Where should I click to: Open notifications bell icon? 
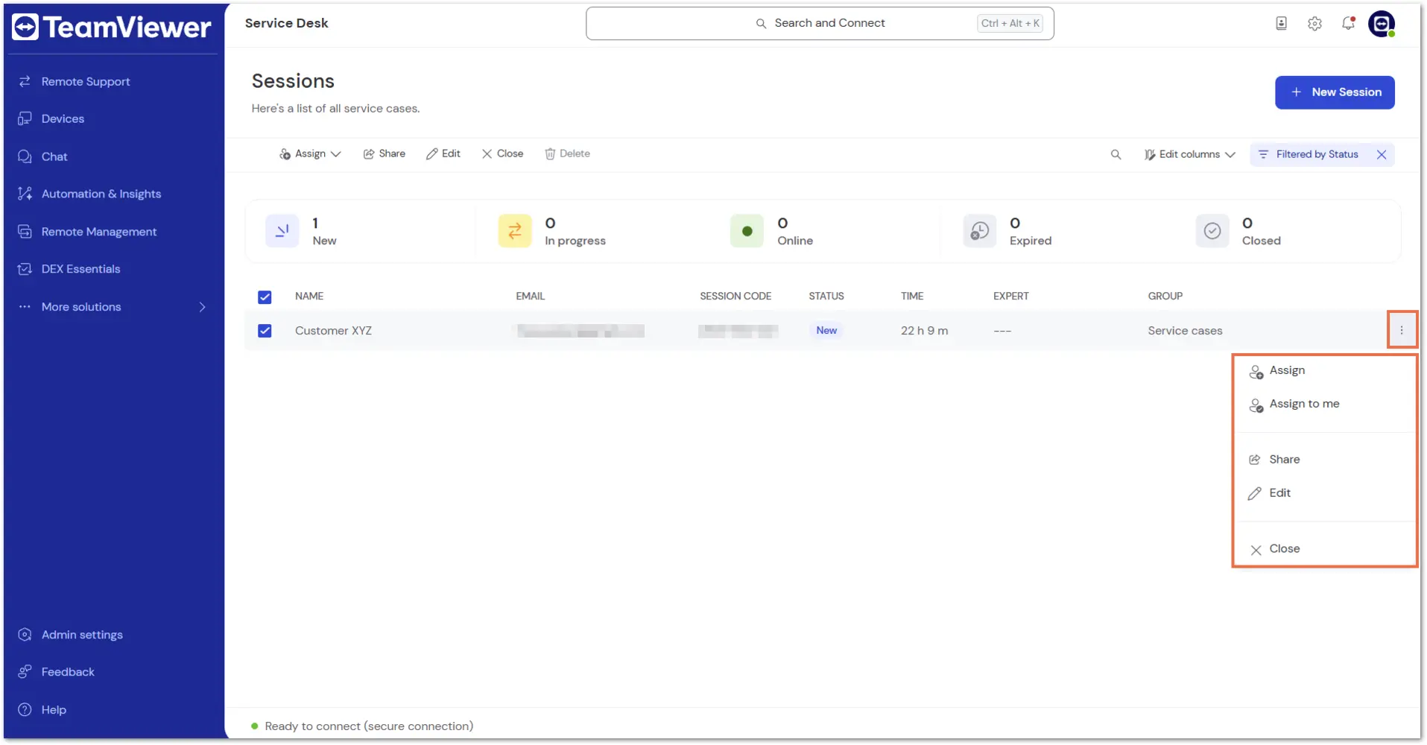tap(1348, 24)
